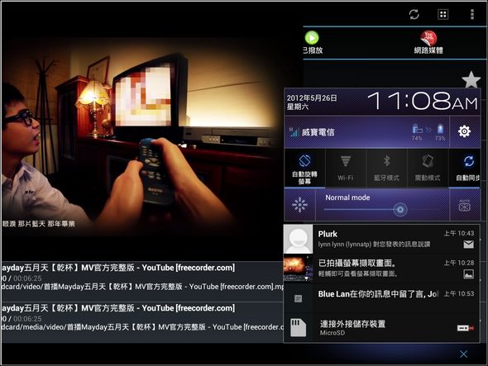Open Blue Lan message notification
The width and height of the screenshot is (488, 366).
(x=381, y=298)
